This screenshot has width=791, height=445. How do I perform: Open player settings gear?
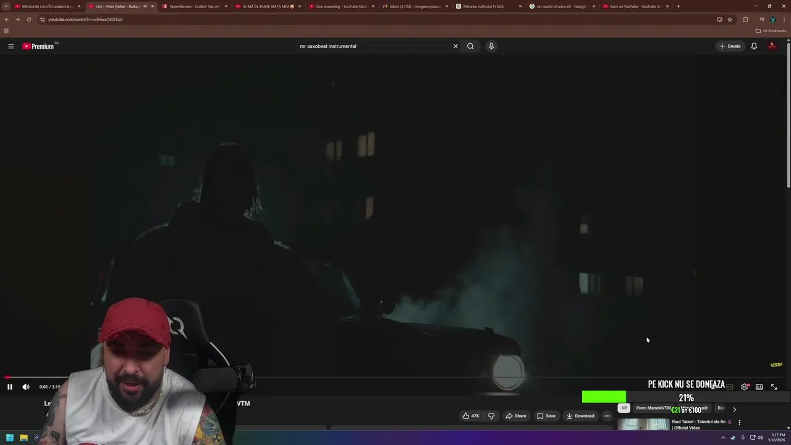tap(744, 387)
